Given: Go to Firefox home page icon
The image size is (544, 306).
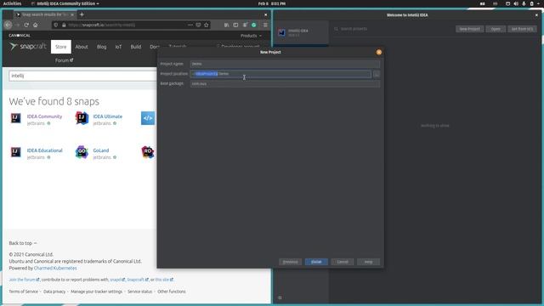Looking at the screenshot, I should 36,25.
